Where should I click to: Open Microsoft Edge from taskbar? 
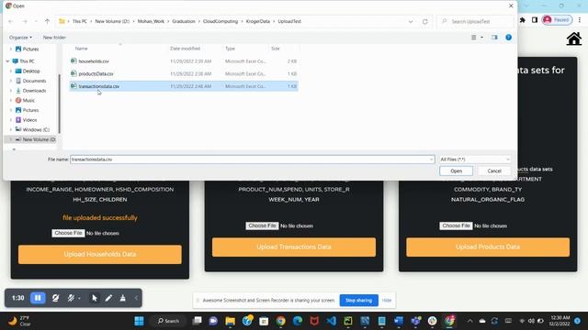click(x=298, y=321)
